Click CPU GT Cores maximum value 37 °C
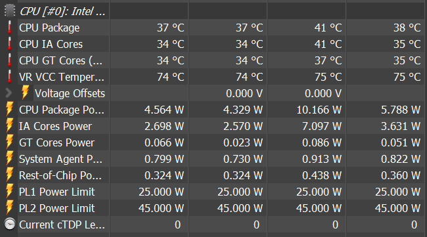 pos(328,60)
